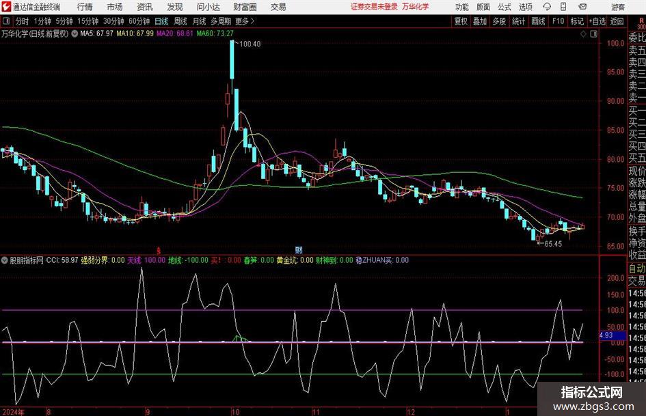The width and height of the screenshot is (646, 416).
Task: Click the 财神到: 0.00 label
Action: point(334,260)
